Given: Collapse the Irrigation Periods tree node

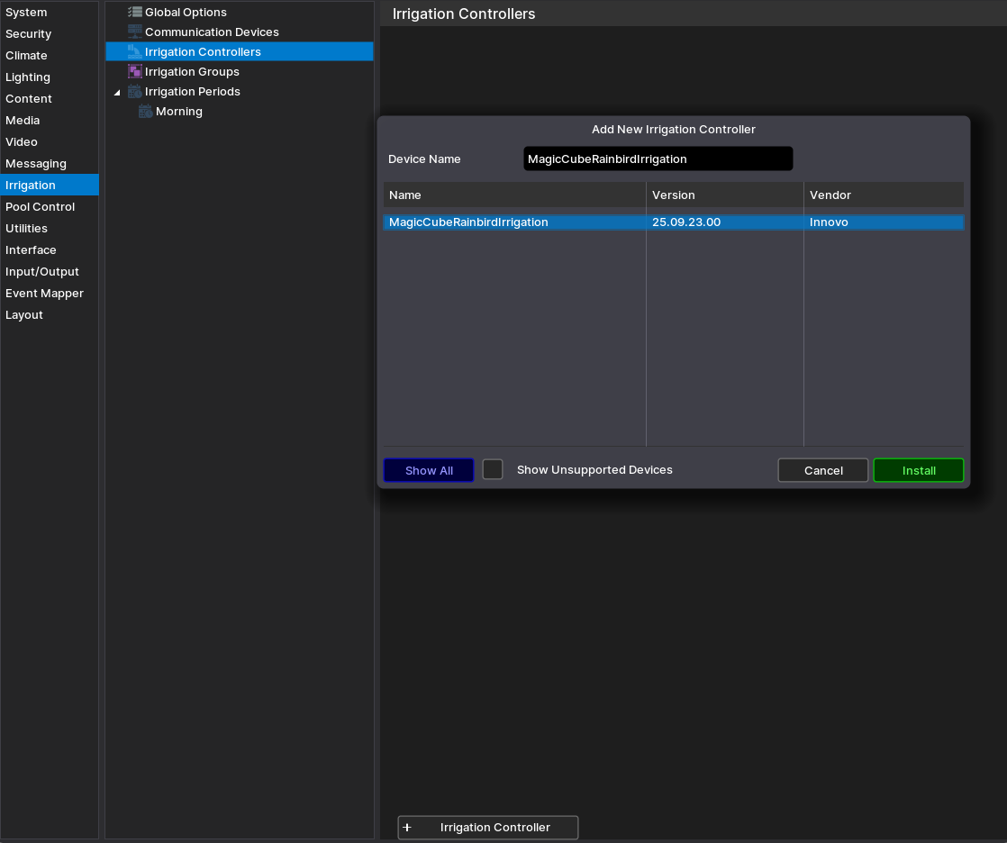Looking at the screenshot, I should pos(117,93).
